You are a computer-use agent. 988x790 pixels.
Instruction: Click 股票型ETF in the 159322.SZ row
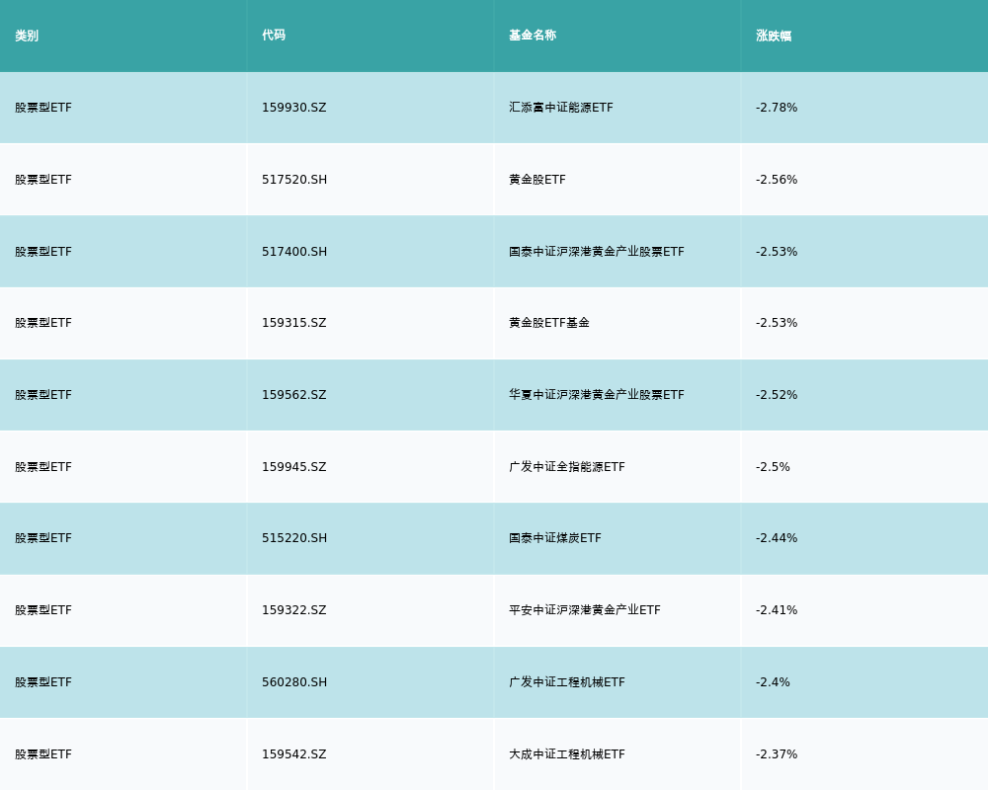pos(43,610)
